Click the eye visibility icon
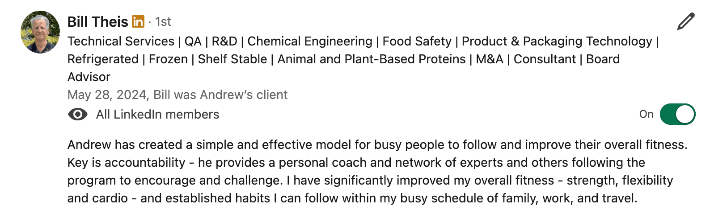Viewport: 710px width, 214px height. pos(77,115)
